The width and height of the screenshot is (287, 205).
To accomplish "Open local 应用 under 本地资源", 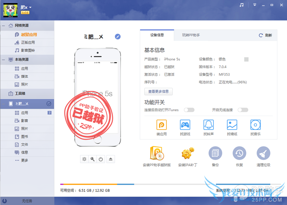I will pos(27,69).
